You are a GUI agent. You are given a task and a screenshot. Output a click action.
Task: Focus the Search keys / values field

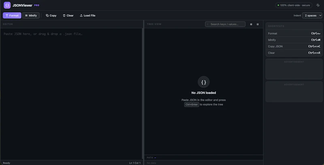225,24
